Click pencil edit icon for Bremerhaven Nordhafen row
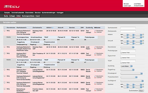 point(95,89)
